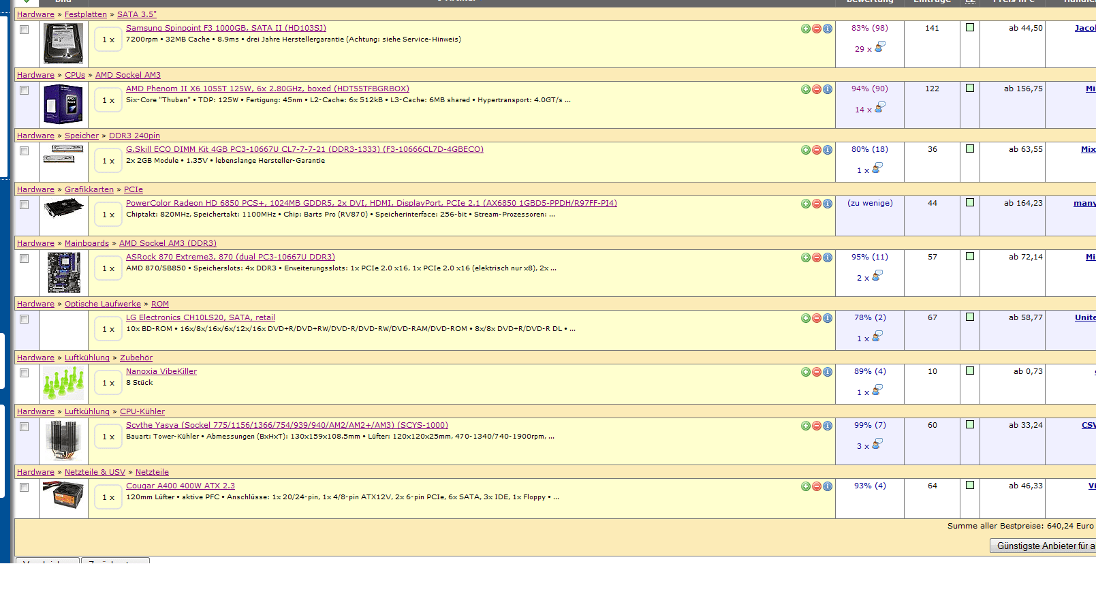Click the red minus icon for Samsung Spinpoint F3
Image resolution: width=1096 pixels, height=613 pixels.
817,29
